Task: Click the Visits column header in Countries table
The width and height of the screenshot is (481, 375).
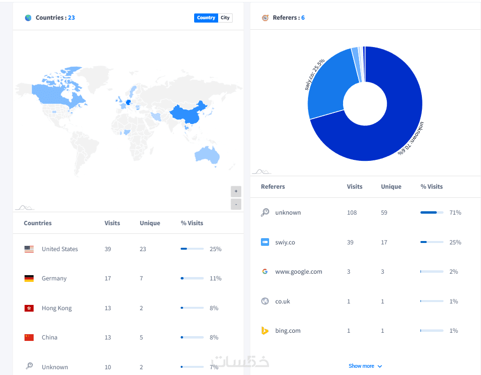Action: click(112, 223)
